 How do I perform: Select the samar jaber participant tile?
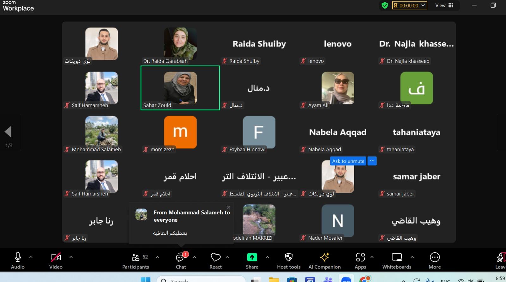[417, 176]
